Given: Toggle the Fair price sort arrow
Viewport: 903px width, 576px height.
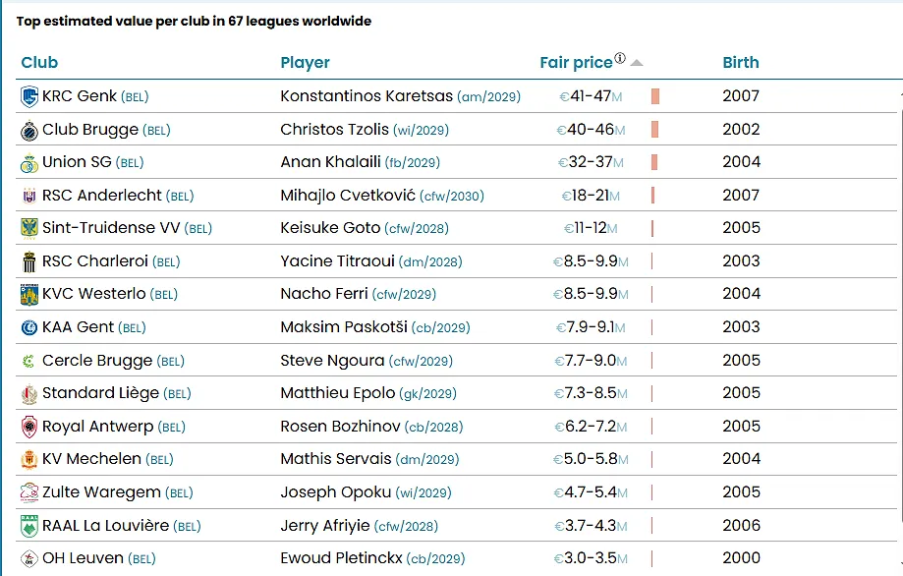Looking at the screenshot, I should pyautogui.click(x=637, y=63).
